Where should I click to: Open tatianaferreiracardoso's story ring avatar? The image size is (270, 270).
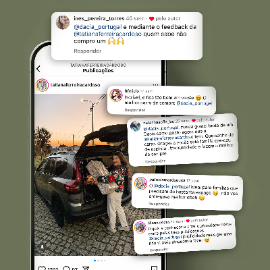pyautogui.click(x=42, y=85)
